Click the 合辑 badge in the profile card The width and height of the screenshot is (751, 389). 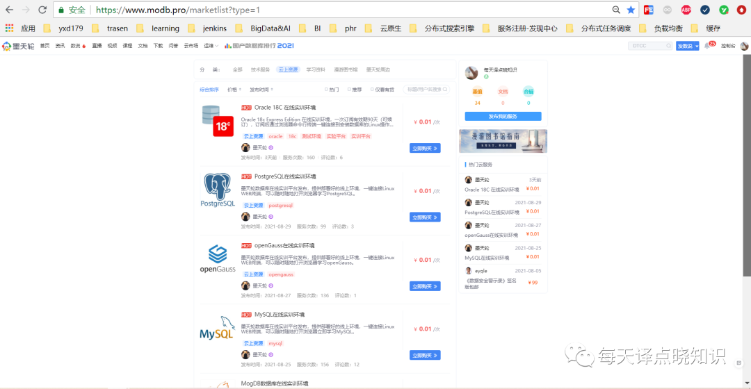[x=528, y=92]
